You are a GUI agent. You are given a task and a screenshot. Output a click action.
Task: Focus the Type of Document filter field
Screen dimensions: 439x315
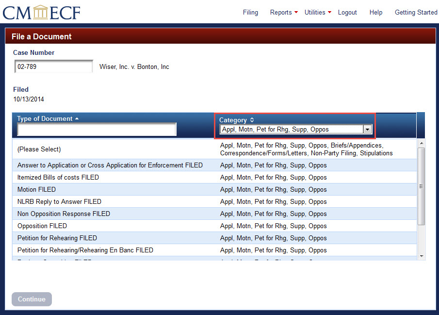97,129
